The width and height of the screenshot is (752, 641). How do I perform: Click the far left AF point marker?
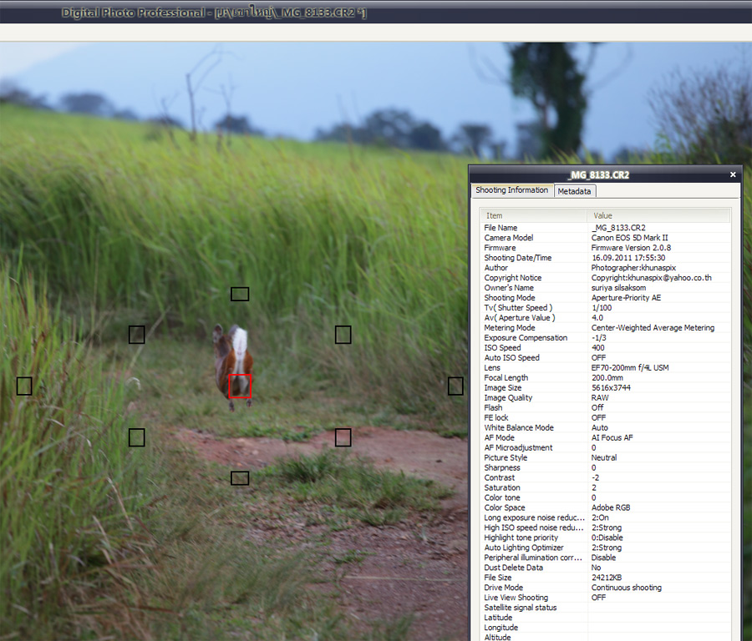(x=24, y=386)
